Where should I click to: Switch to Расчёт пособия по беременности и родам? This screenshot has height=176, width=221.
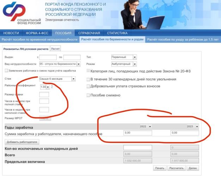[112, 39]
